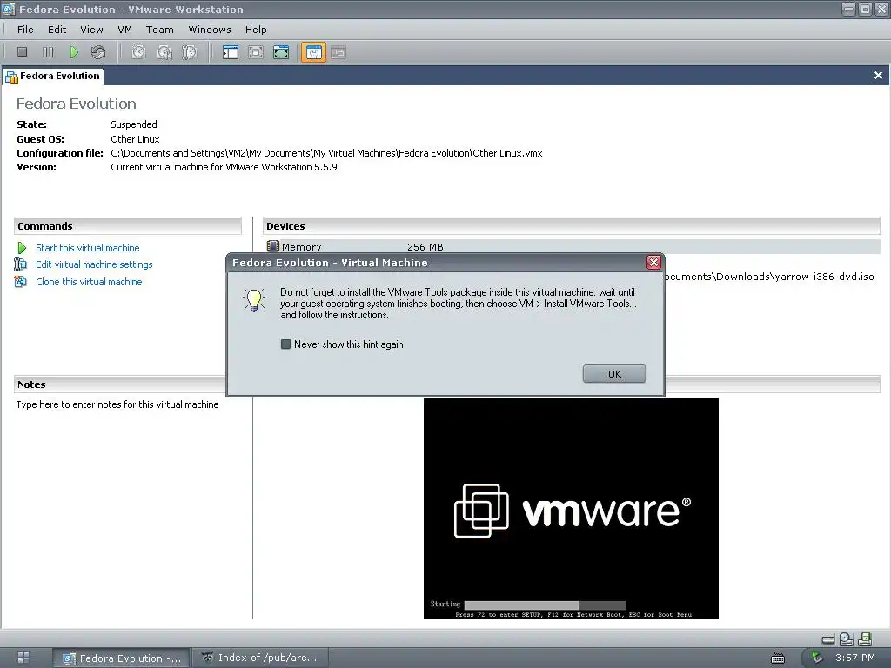This screenshot has height=668, width=891.
Task: Click OK in the hint dialog
Action: 614,374
